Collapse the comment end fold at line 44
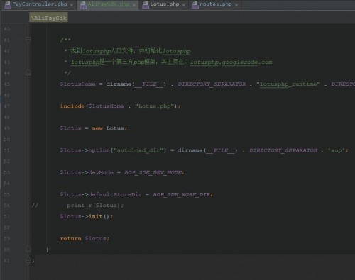This screenshot has width=355, height=280. [x=28, y=73]
